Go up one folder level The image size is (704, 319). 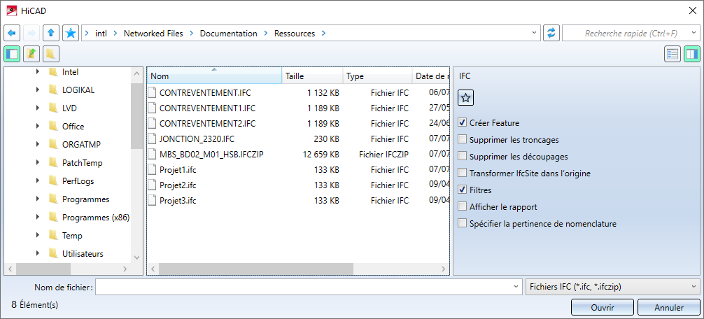[50, 34]
